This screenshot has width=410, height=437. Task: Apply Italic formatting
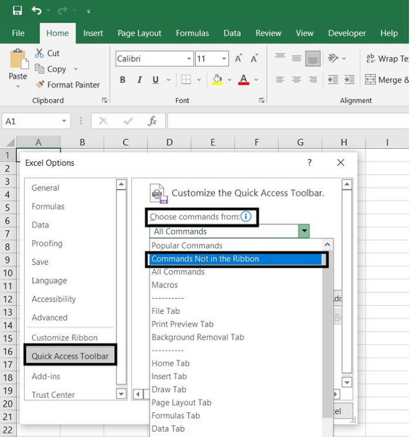(x=141, y=80)
